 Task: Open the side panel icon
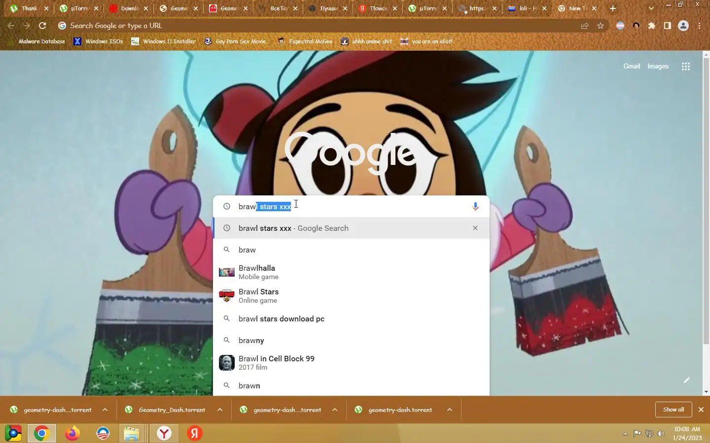pyautogui.click(x=668, y=26)
